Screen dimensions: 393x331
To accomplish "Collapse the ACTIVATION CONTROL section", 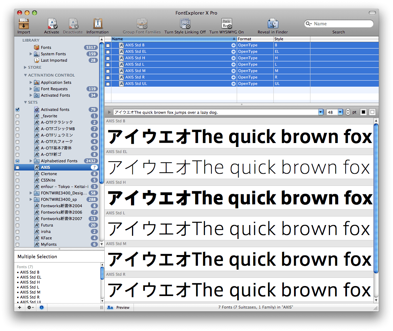I will pos(25,75).
